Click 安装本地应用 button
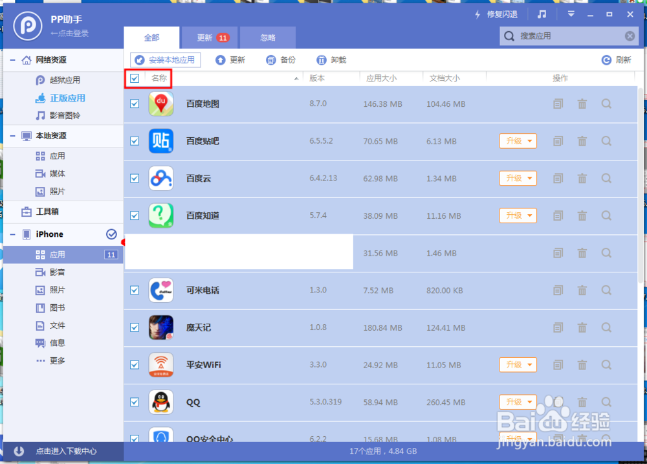 166,60
